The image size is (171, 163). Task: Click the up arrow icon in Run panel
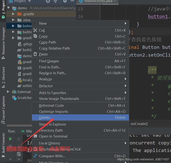point(19,139)
